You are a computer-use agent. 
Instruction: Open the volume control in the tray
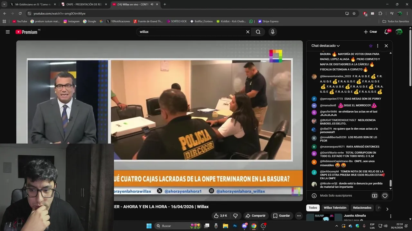[386, 226]
